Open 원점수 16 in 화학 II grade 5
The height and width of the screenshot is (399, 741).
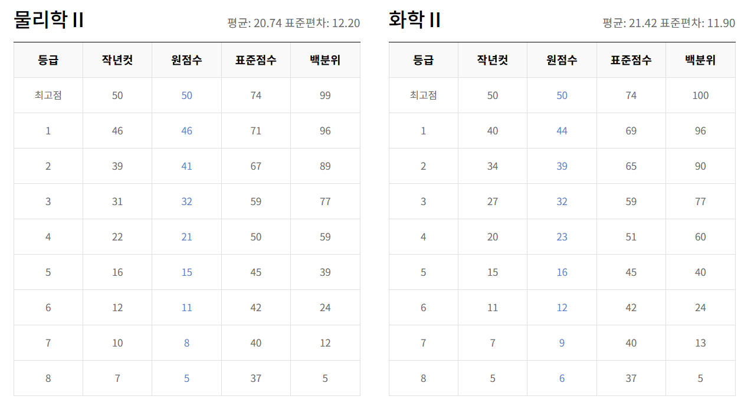click(562, 272)
